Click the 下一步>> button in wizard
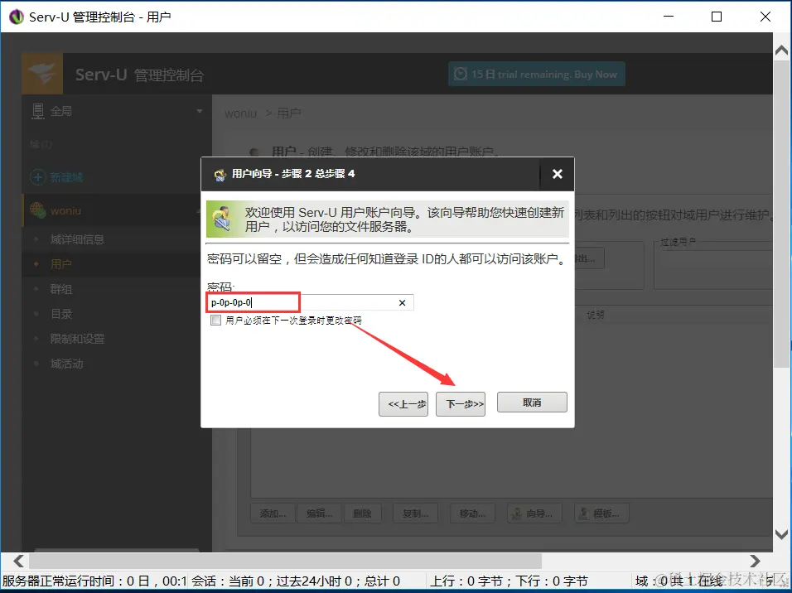This screenshot has height=593, width=792. (460, 404)
